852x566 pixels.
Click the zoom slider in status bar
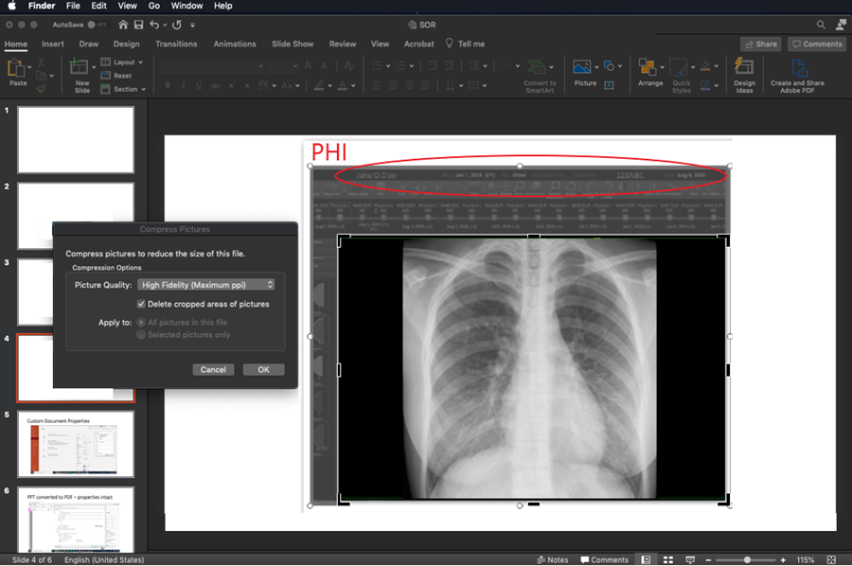(748, 559)
